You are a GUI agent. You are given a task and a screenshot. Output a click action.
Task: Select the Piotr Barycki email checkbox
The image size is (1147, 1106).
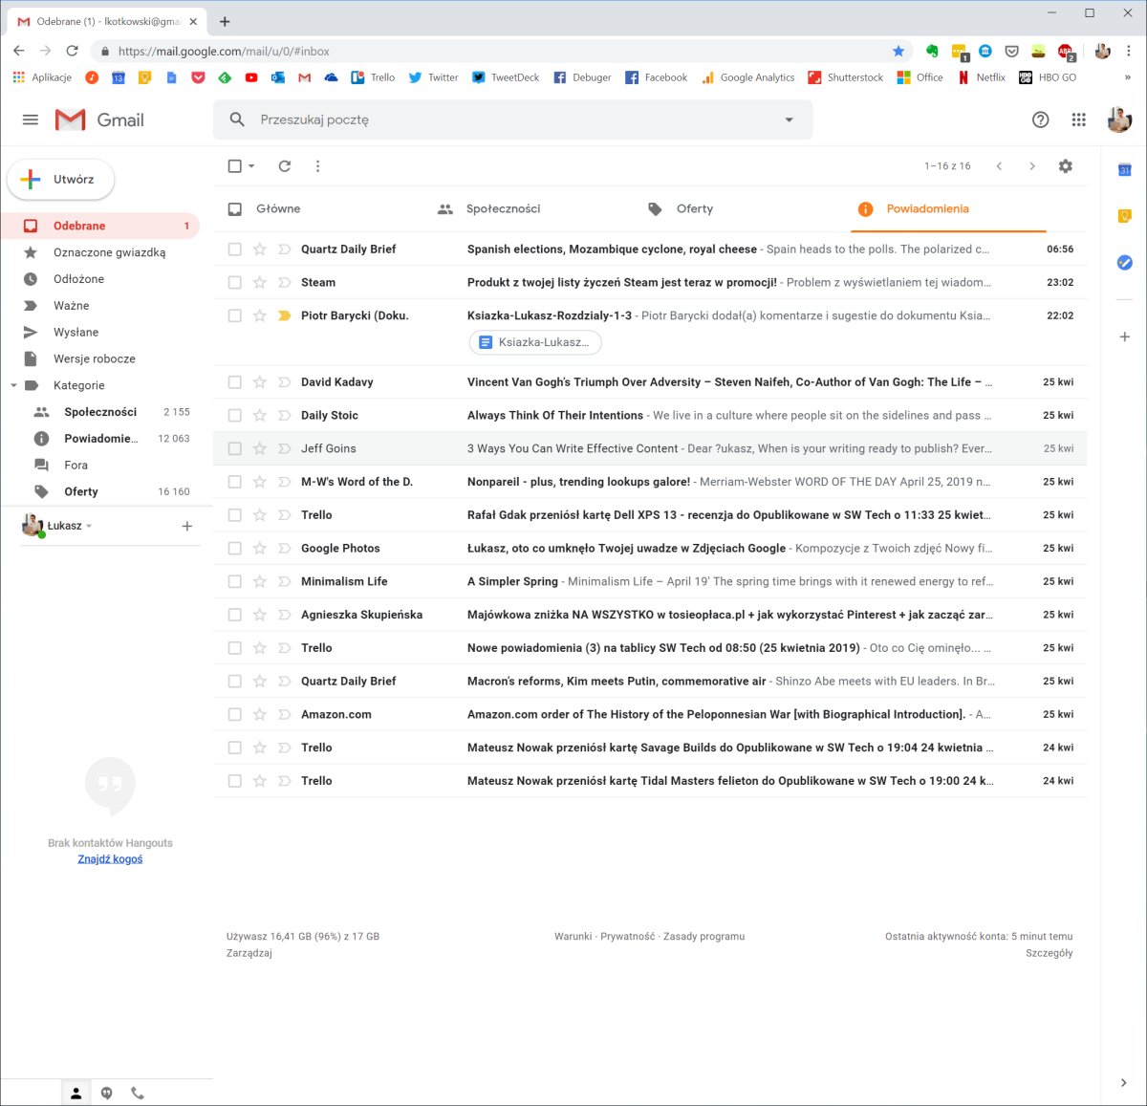tap(235, 315)
